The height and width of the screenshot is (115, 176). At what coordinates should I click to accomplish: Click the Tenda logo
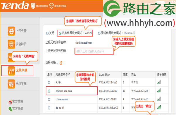coord(15,5)
